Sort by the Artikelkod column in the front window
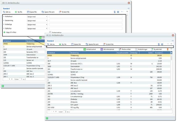Image resolution: width=177 pixels, height=122 pixels. click(x=58, y=53)
